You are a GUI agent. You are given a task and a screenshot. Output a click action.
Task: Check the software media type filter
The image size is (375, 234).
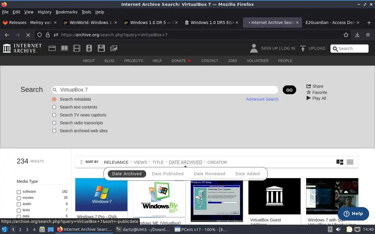[x=19, y=192]
